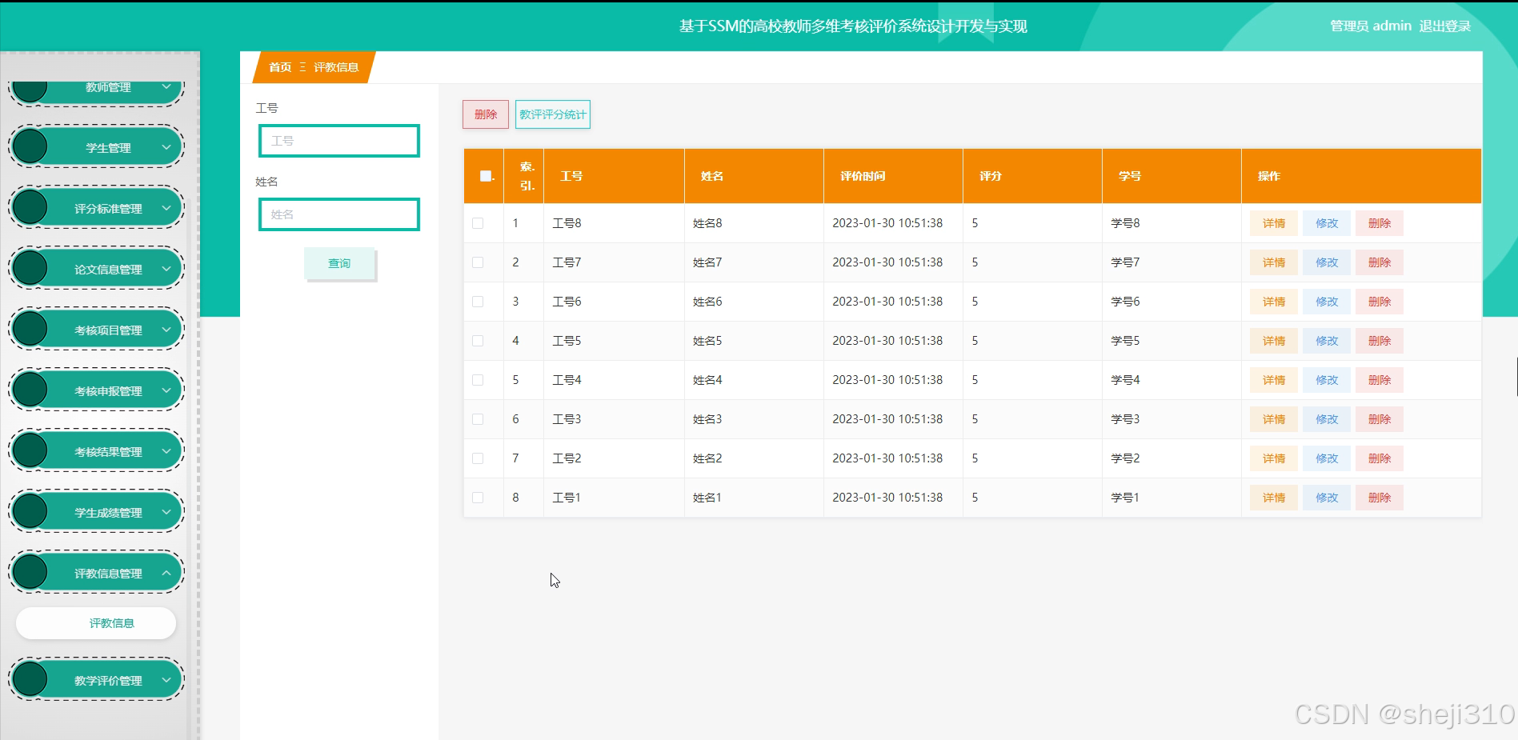Select the 学生成绩管理 sidebar icon
Image resolution: width=1518 pixels, height=740 pixels.
(x=30, y=510)
